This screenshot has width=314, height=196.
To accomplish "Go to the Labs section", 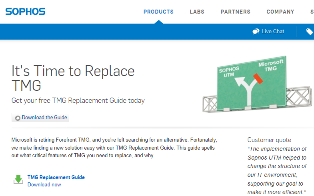I will [197, 12].
